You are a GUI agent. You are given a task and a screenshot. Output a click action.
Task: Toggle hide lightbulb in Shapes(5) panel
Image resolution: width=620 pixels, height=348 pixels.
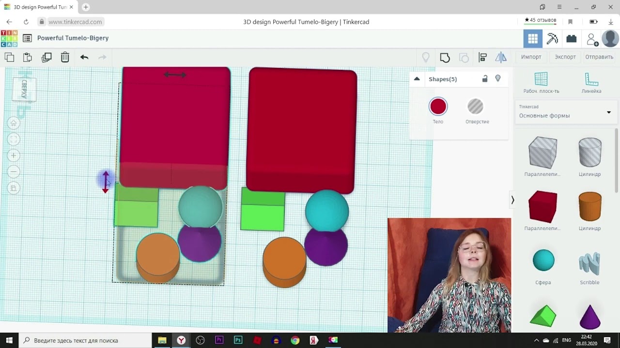click(498, 78)
